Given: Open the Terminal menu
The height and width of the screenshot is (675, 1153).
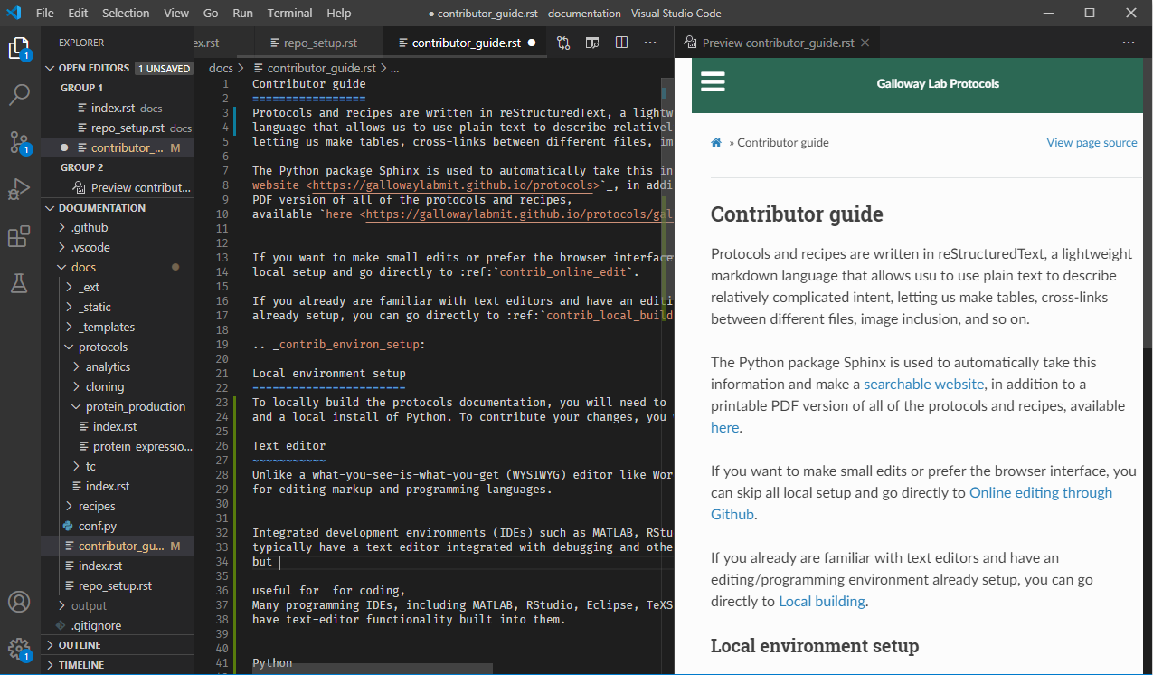Looking at the screenshot, I should pos(290,13).
